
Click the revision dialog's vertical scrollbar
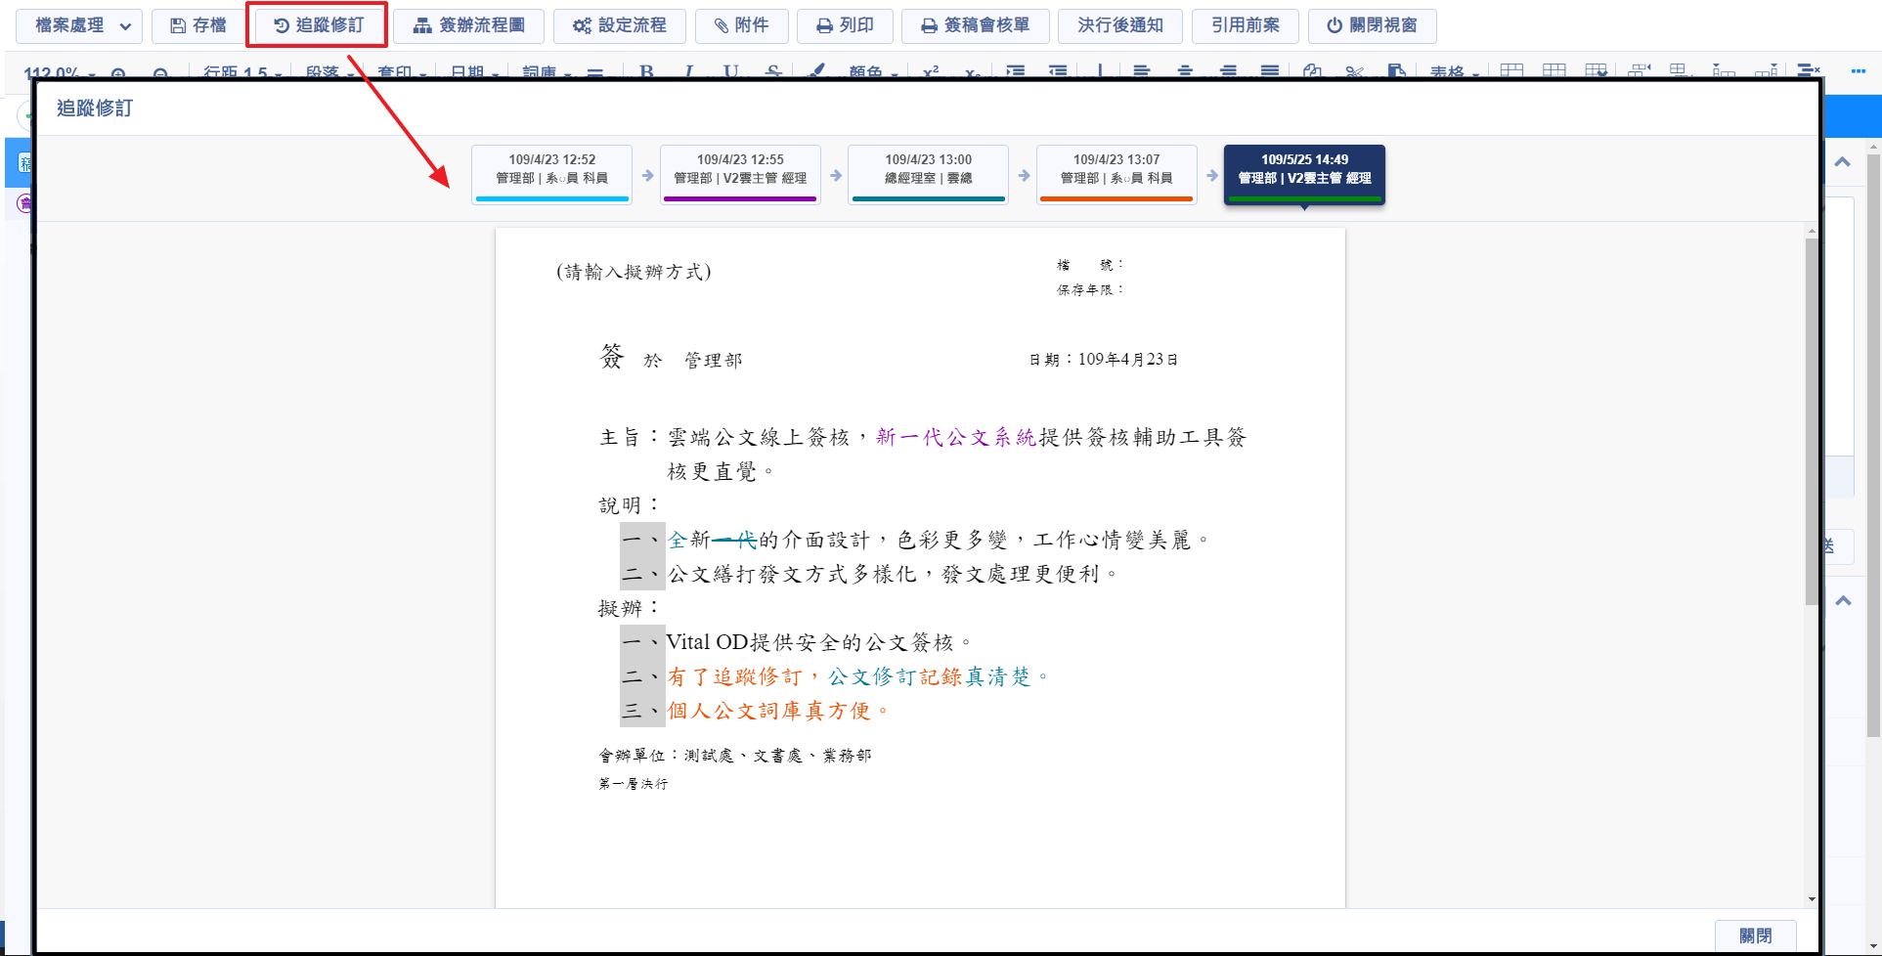[1812, 420]
